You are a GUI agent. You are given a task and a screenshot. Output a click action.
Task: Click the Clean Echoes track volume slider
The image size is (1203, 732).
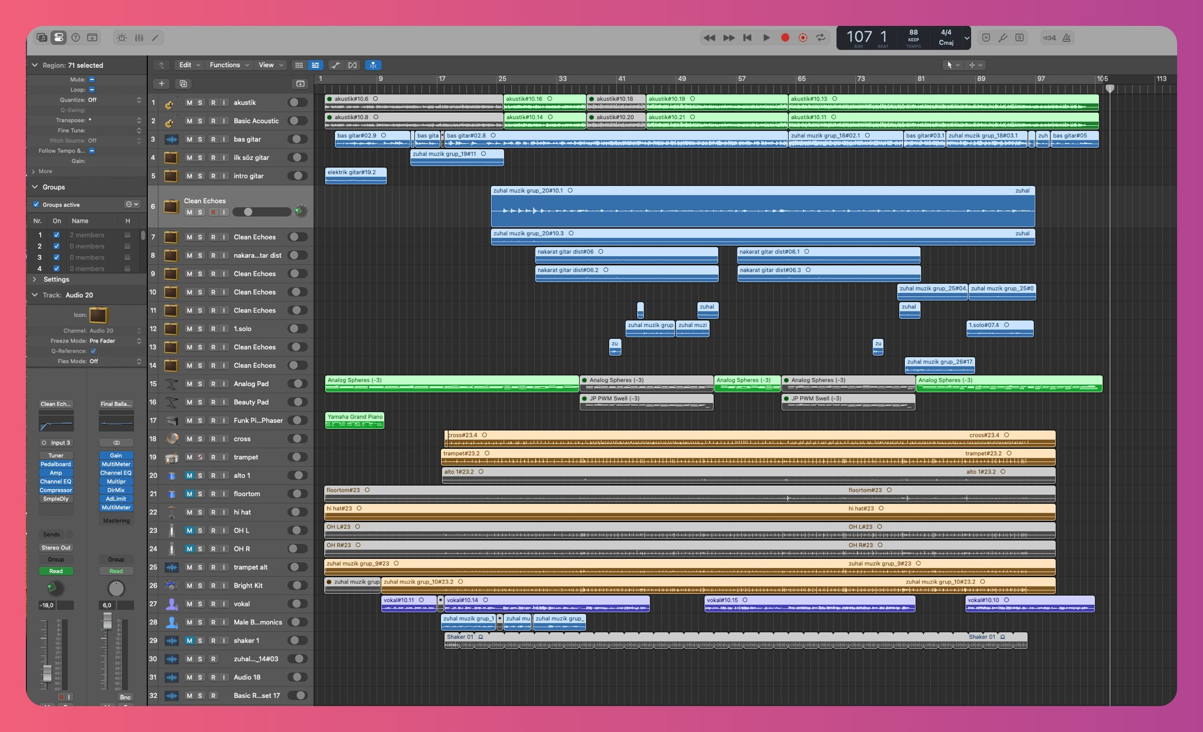[261, 212]
